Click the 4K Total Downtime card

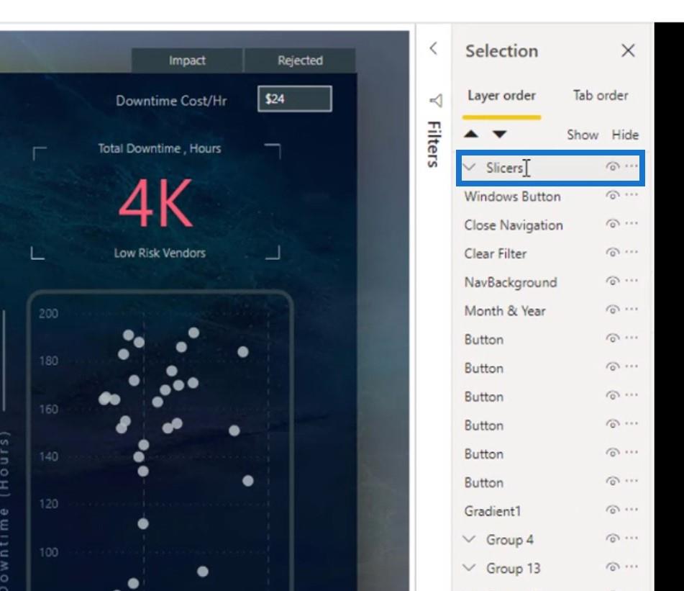click(x=155, y=204)
